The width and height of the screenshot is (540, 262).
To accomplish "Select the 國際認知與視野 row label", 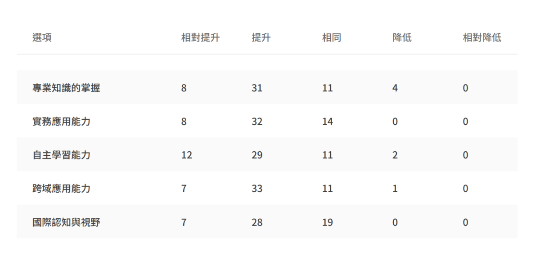I will tap(66, 222).
